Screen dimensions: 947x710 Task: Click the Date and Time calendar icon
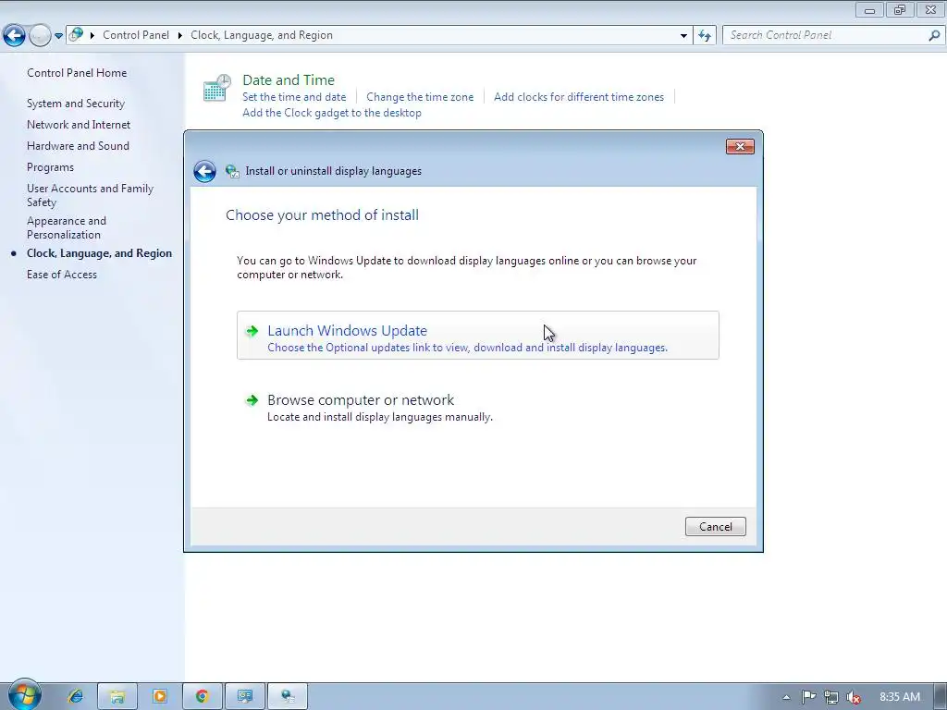[216, 88]
